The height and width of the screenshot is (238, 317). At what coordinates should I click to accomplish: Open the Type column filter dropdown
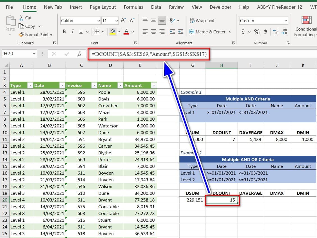(x=29, y=85)
